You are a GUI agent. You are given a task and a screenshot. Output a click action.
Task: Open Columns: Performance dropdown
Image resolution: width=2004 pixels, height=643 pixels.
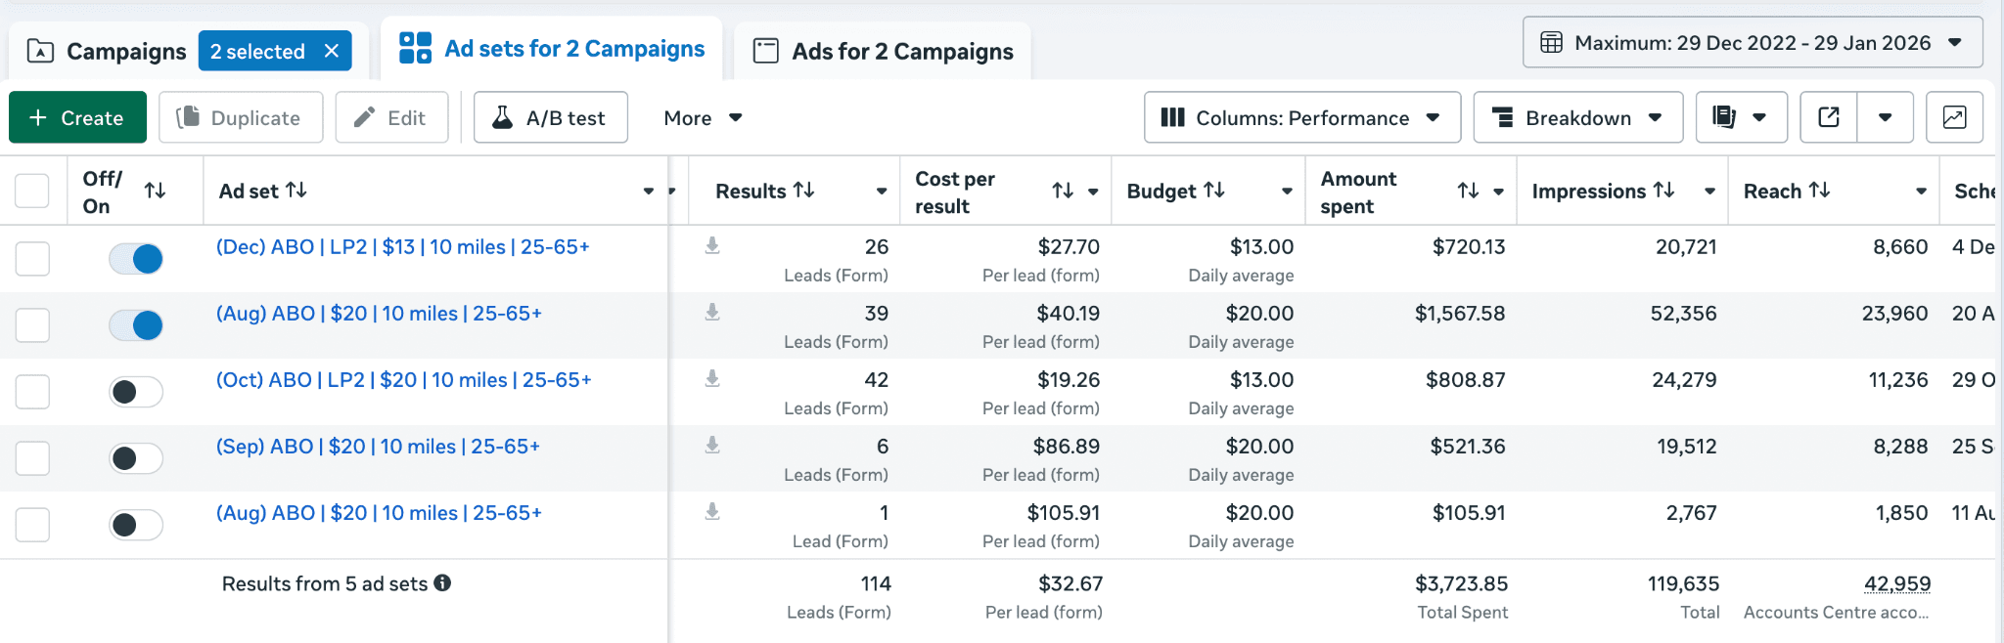point(1302,117)
